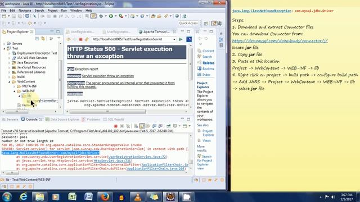Open the Window menu
The image size is (360, 202).
pyautogui.click(x=76, y=11)
